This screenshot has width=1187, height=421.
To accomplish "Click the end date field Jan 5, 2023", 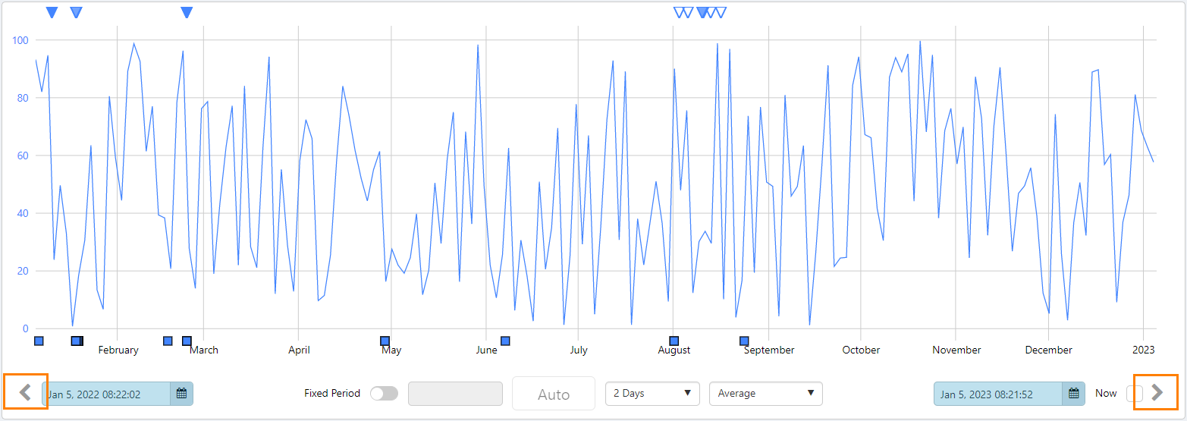I will click(x=998, y=394).
